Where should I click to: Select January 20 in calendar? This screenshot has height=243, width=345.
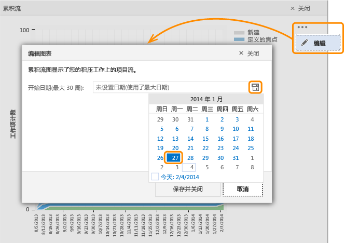[175, 148]
